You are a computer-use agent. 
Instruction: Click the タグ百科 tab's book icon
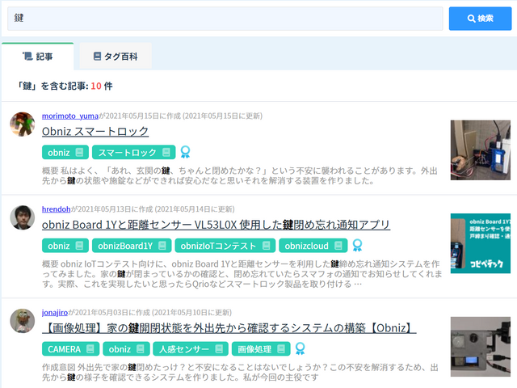point(97,56)
